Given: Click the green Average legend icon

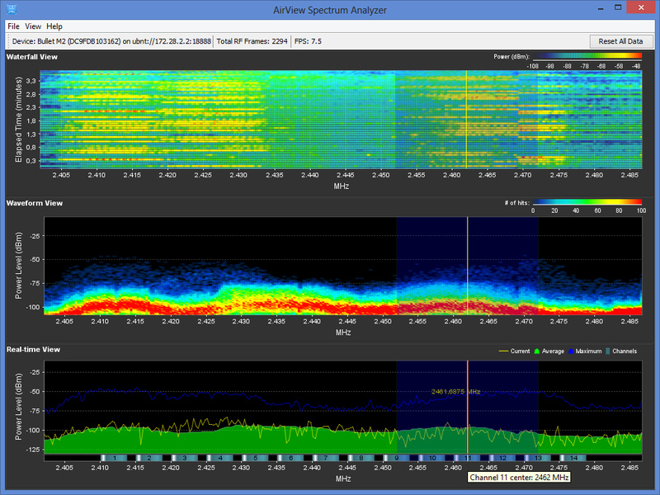Looking at the screenshot, I should (x=539, y=351).
